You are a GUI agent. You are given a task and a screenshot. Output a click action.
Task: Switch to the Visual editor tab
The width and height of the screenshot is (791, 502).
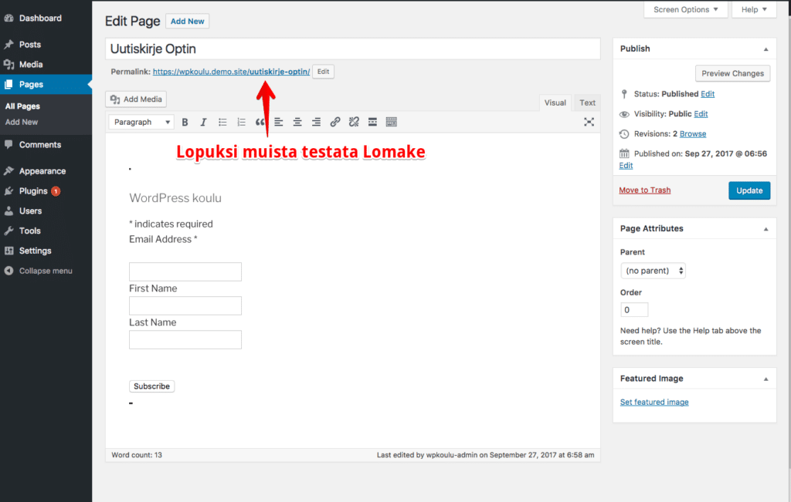(x=555, y=103)
